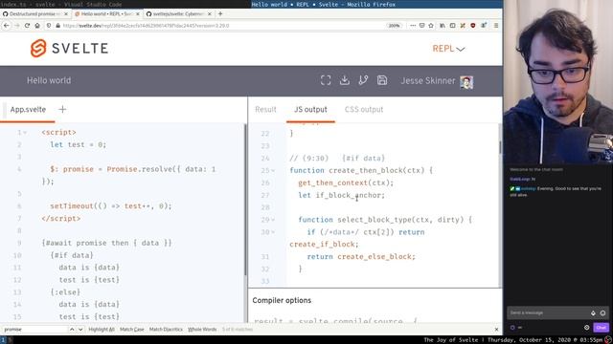
Task: Open the red shield extension icon
Action: point(472,26)
